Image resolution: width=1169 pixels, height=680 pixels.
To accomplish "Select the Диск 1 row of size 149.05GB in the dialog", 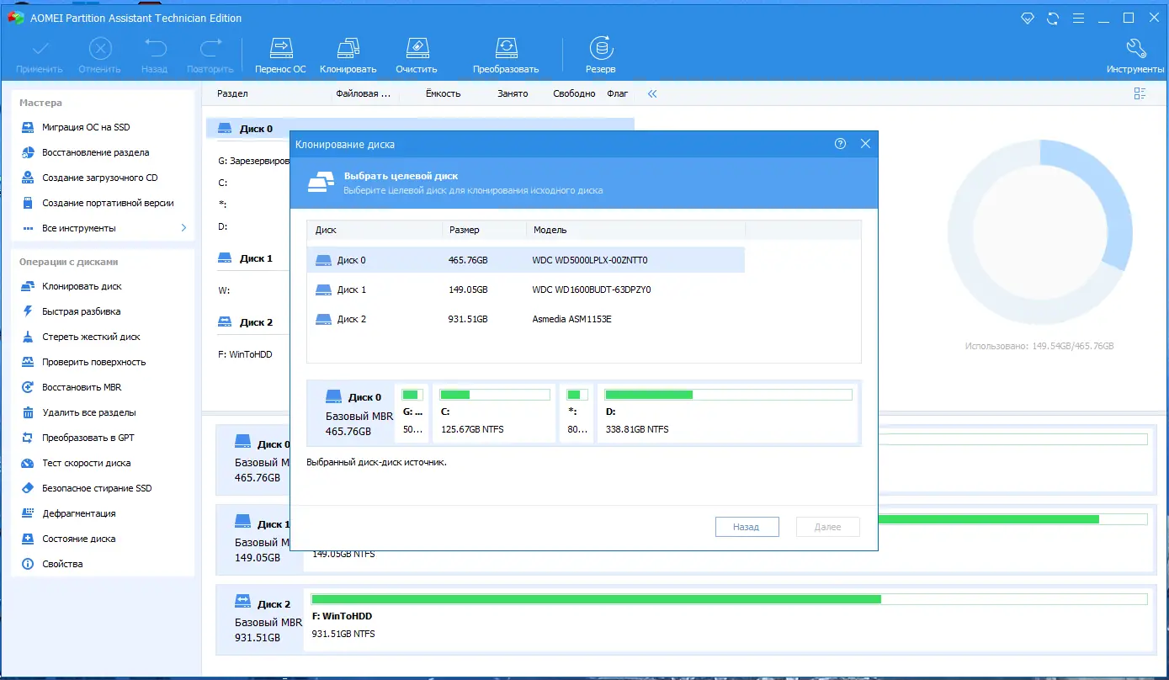I will point(526,290).
